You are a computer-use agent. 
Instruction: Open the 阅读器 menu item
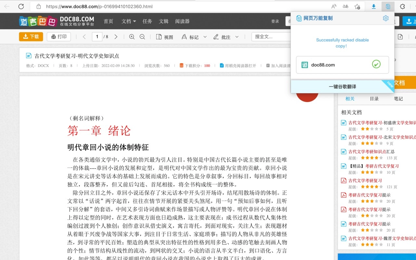tap(182, 21)
